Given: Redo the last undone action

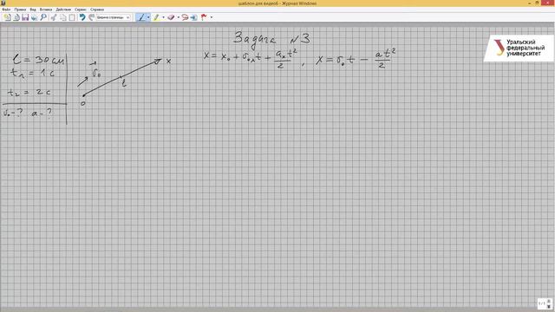Looking at the screenshot, I should tap(91, 17).
